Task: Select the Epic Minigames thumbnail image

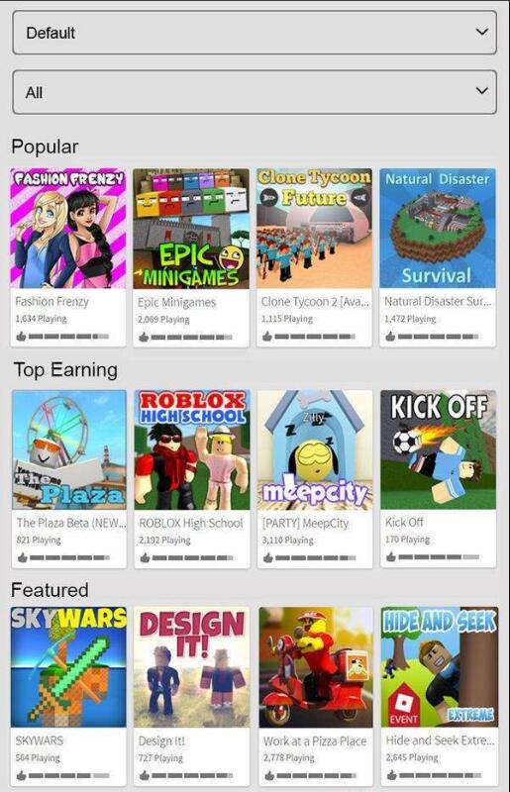Action: click(191, 229)
